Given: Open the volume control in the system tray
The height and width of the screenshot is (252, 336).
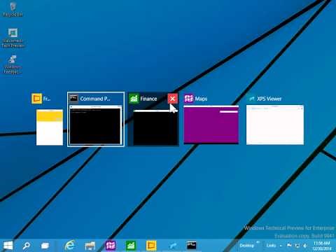Looking at the screenshot, I should tap(305, 246).
